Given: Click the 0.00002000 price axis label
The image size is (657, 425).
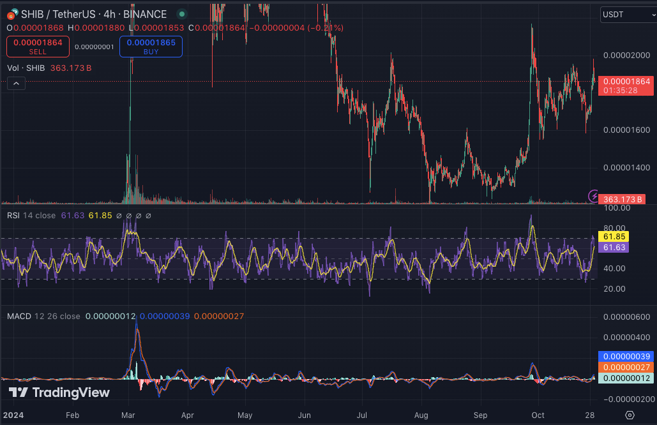Looking at the screenshot, I should tap(626, 56).
